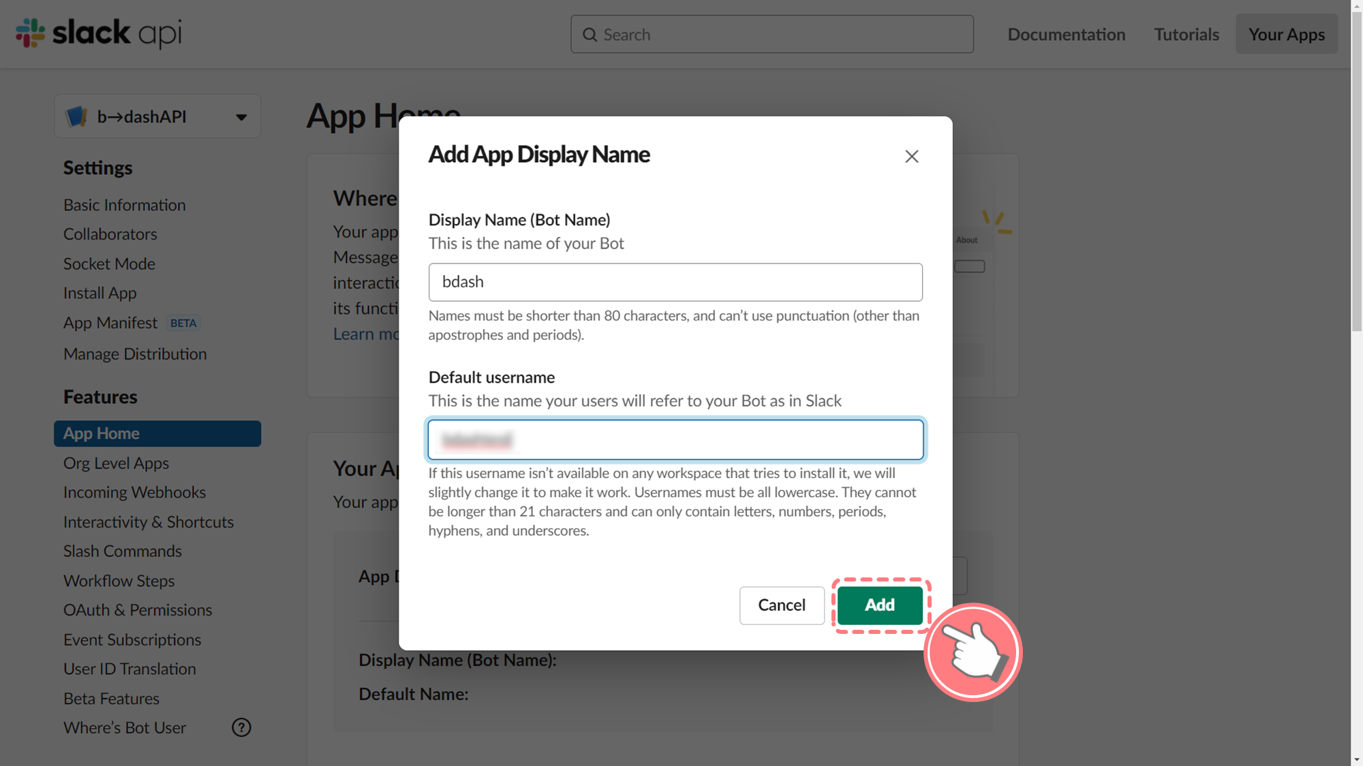Click the Where's Bot User link
Screen dimensions: 1363x766
point(124,728)
